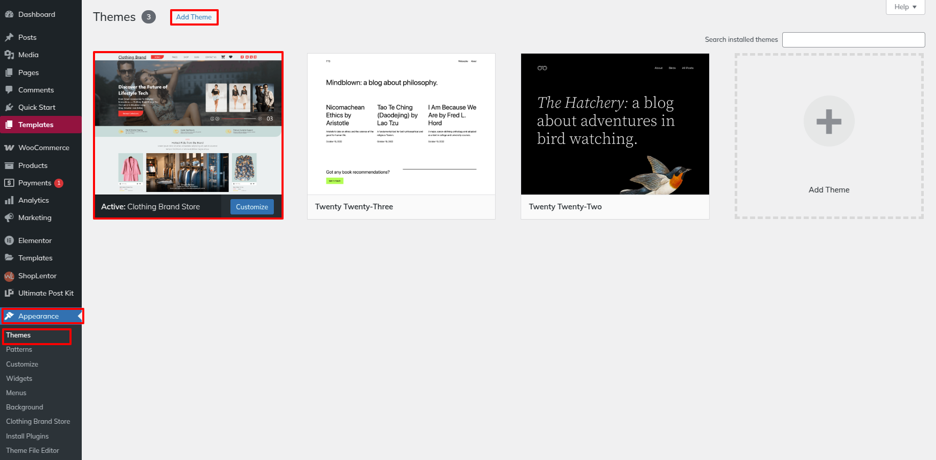Screen dimensions: 936x460
Task: Select the Twenty Twenty-Two theme screenshot
Action: tap(615, 124)
